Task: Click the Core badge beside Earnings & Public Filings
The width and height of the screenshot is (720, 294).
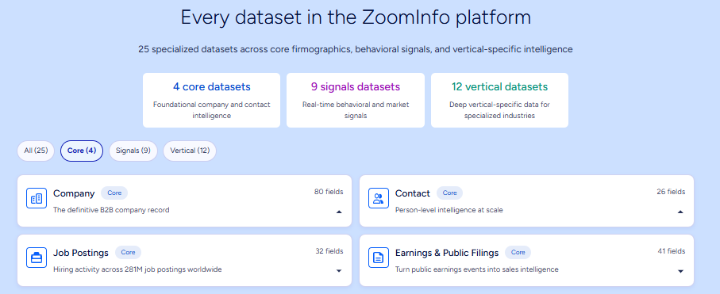Action: coord(518,252)
